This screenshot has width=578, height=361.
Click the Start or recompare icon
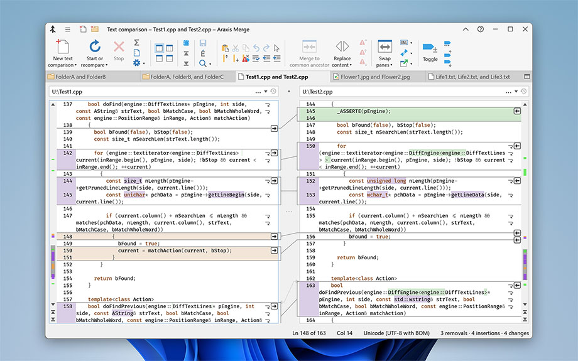[95, 46]
